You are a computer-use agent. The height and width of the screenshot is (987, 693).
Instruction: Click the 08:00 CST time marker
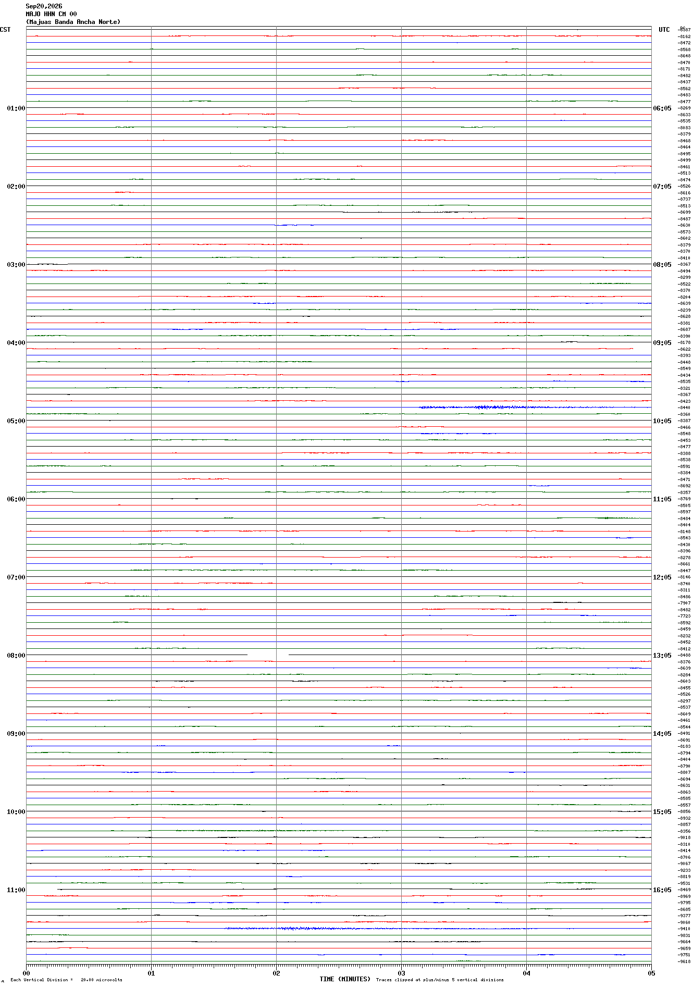tap(16, 656)
